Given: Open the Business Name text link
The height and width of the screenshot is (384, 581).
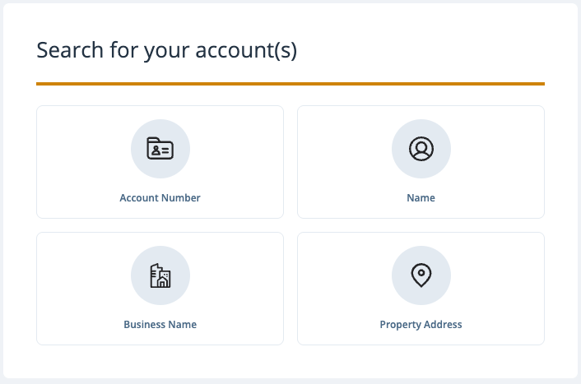Looking at the screenshot, I should (160, 324).
